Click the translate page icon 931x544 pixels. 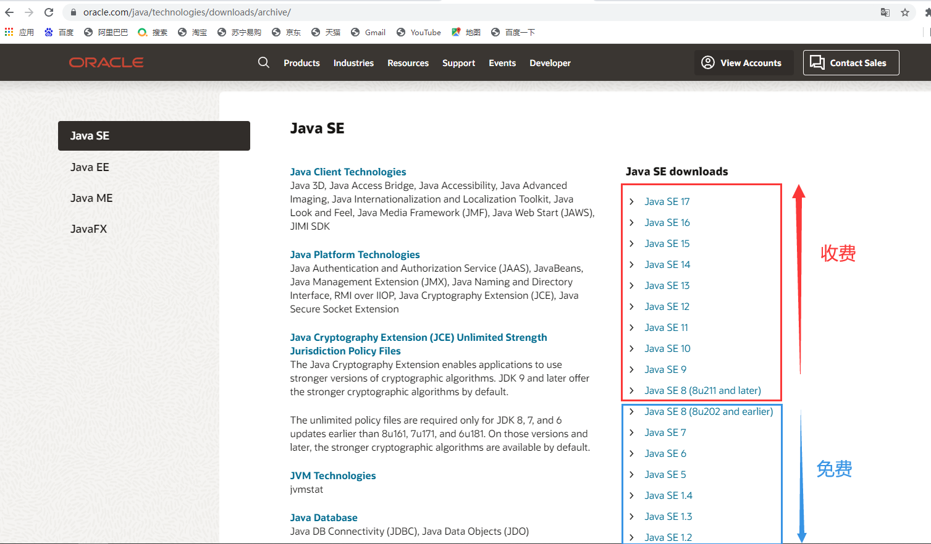click(885, 12)
